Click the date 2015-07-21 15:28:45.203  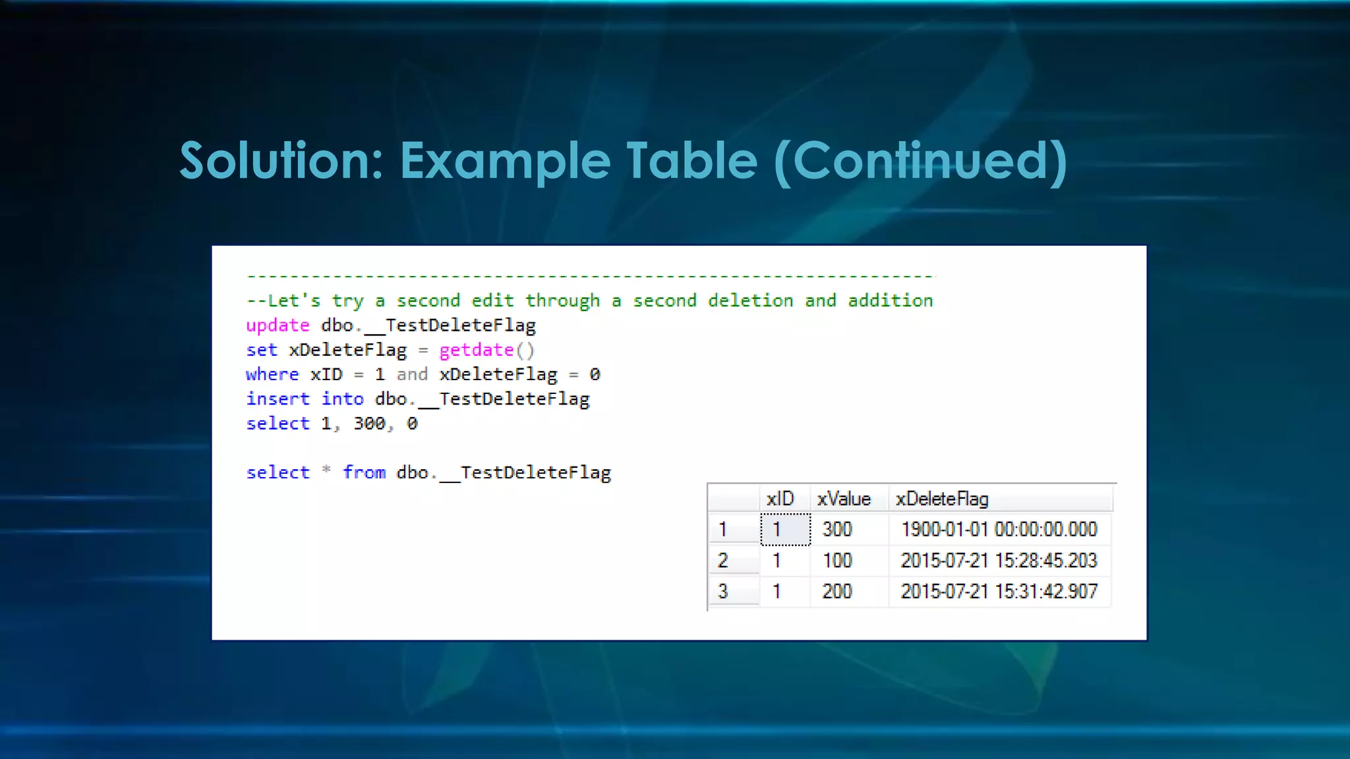click(999, 560)
